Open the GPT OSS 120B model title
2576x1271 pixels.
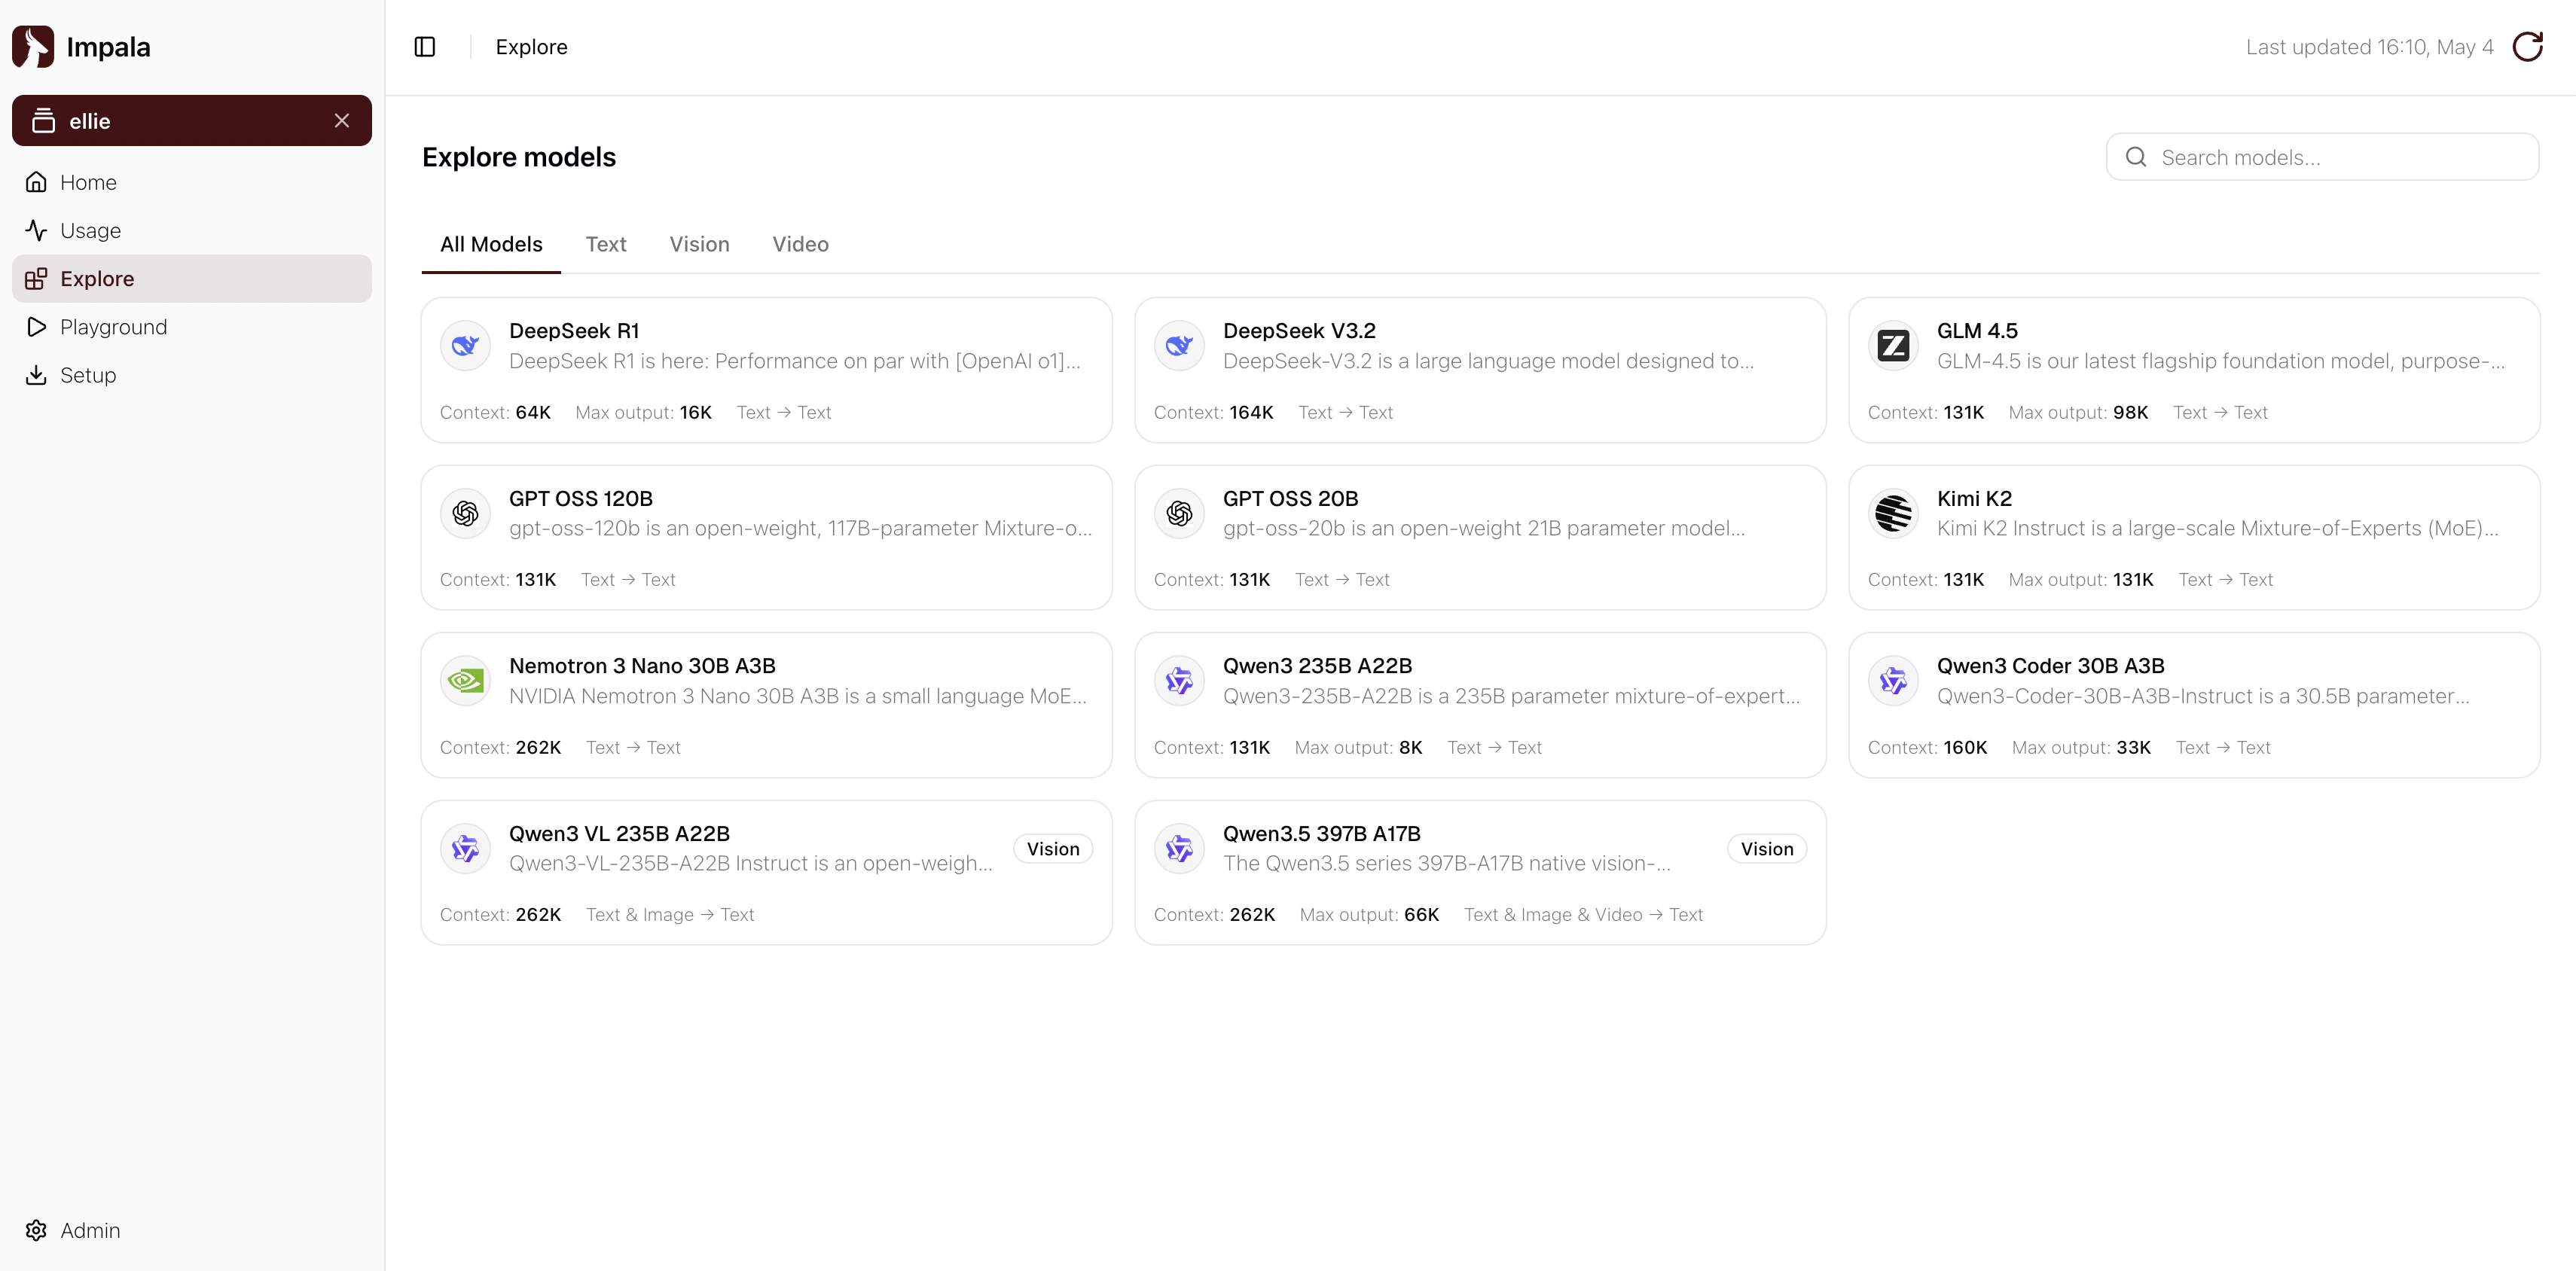[x=581, y=499]
